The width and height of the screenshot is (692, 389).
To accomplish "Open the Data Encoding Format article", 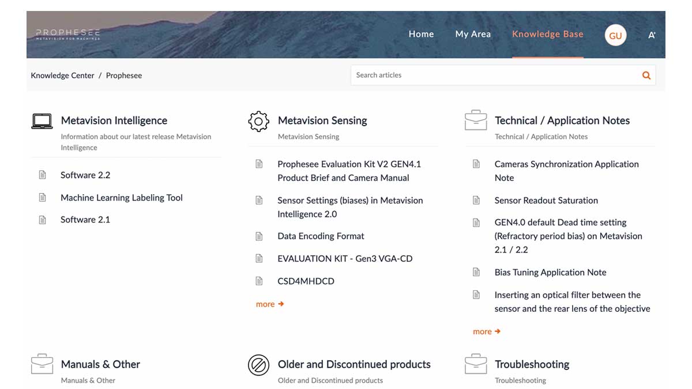I will [321, 236].
